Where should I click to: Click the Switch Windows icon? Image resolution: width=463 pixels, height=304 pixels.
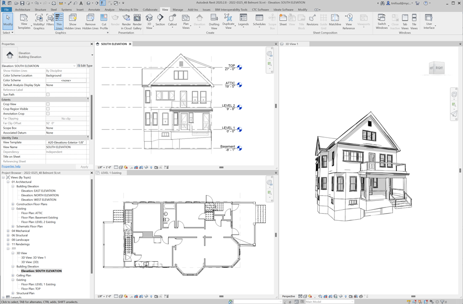pos(382,21)
